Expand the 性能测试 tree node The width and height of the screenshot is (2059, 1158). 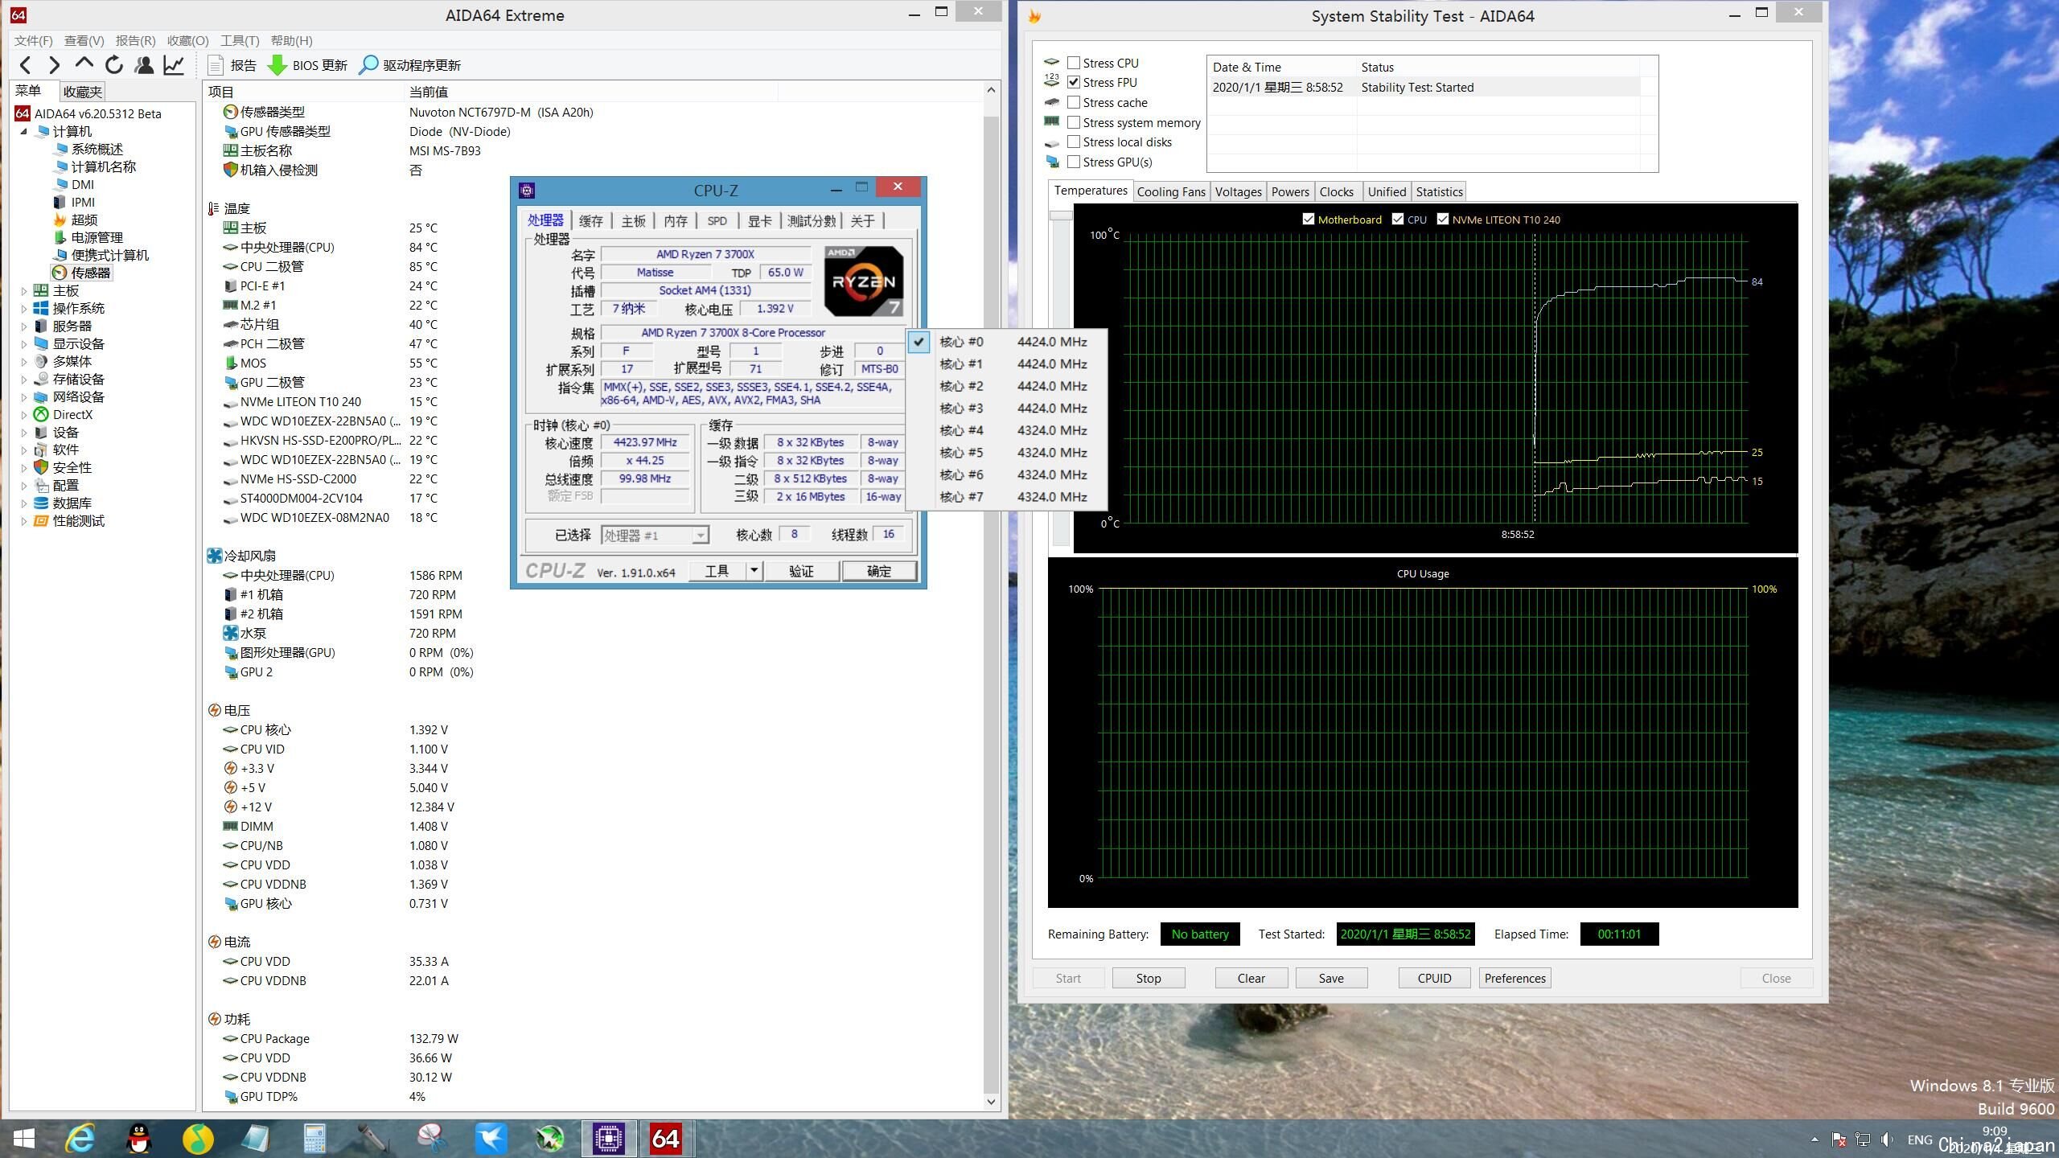23,521
